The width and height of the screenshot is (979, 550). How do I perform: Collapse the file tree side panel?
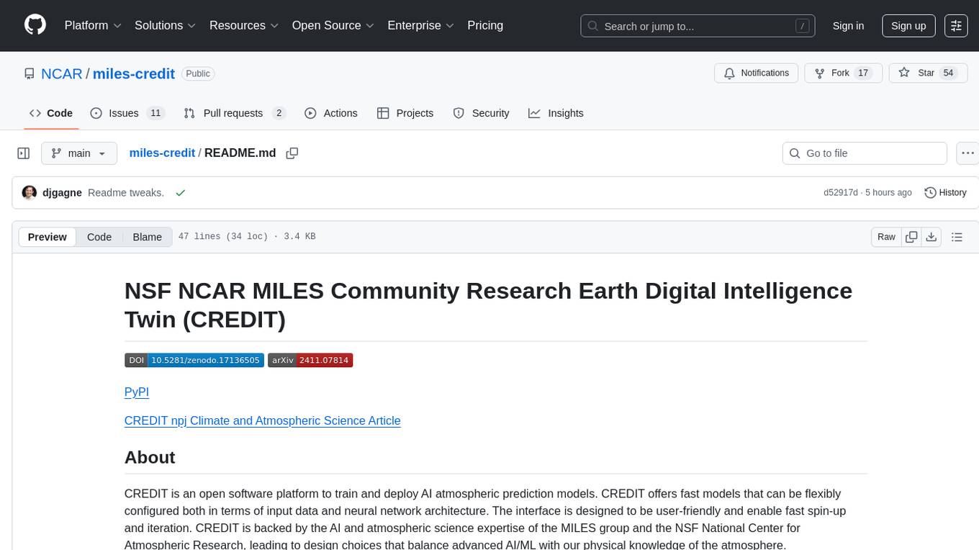pyautogui.click(x=24, y=153)
